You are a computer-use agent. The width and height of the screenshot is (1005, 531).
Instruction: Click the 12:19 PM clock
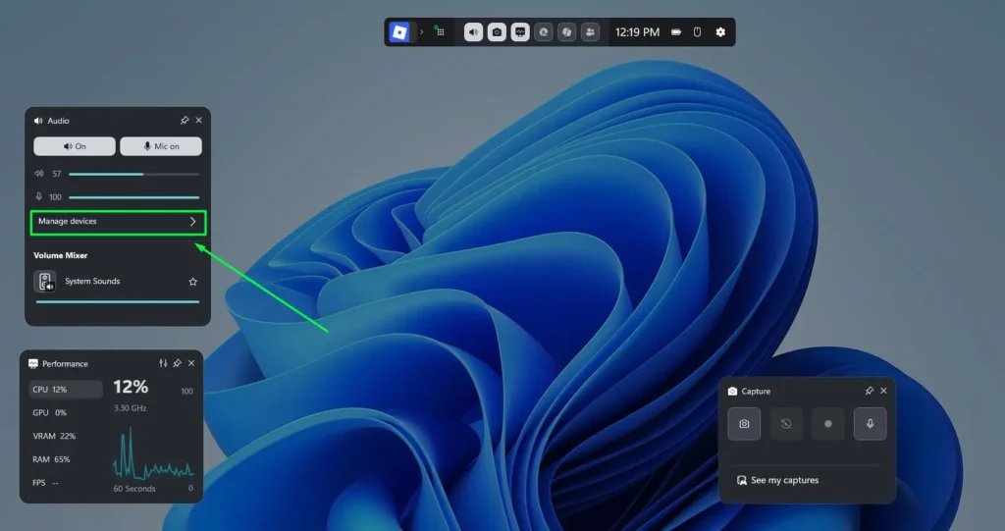(637, 32)
